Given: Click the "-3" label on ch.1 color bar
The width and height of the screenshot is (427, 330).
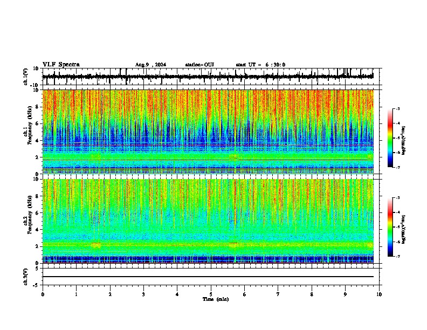Looking at the screenshot, I should click(x=398, y=108).
